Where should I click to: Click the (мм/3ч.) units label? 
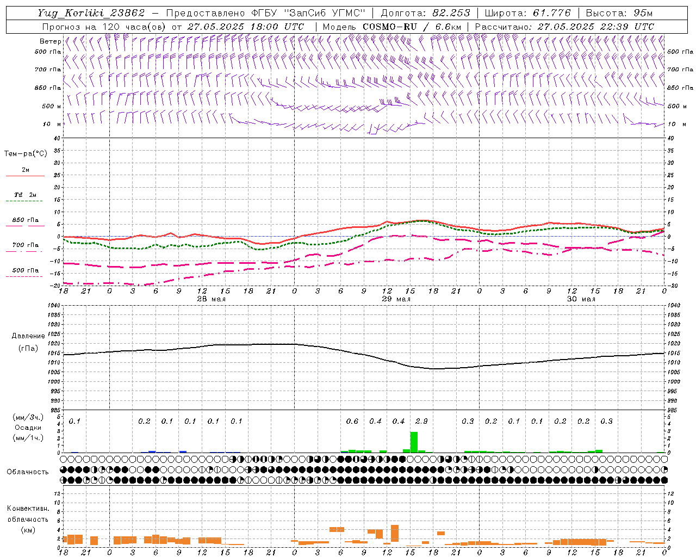[x=28, y=417]
